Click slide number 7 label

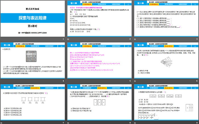click(63, 123)
